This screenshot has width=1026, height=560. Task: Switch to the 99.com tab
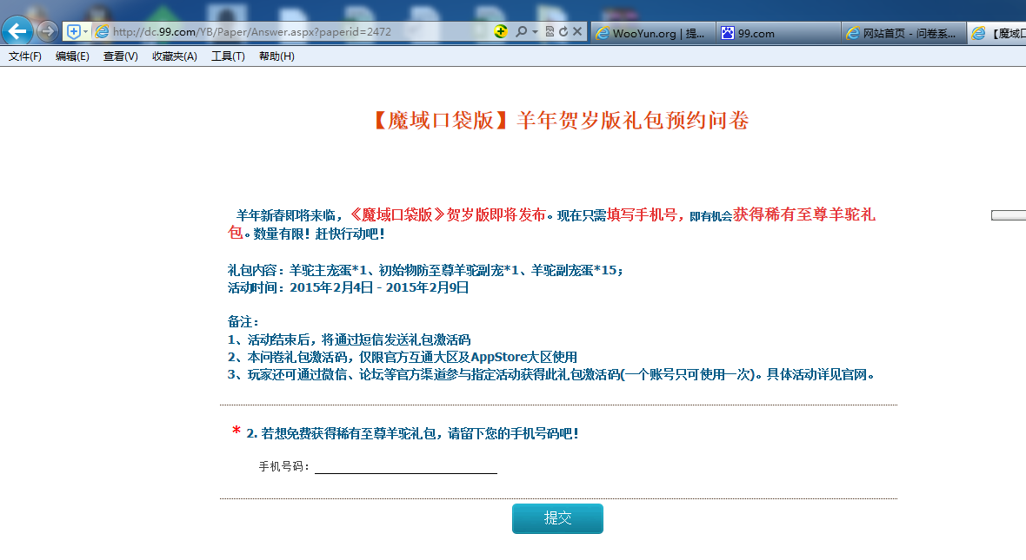click(x=779, y=33)
